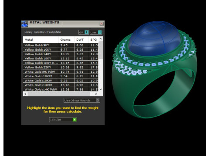Select the Yellow Gold:9KY row

pos(61,45)
